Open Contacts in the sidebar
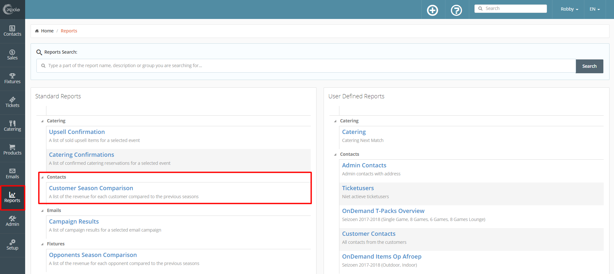Screen dimensions: 614x274 tap(12, 31)
